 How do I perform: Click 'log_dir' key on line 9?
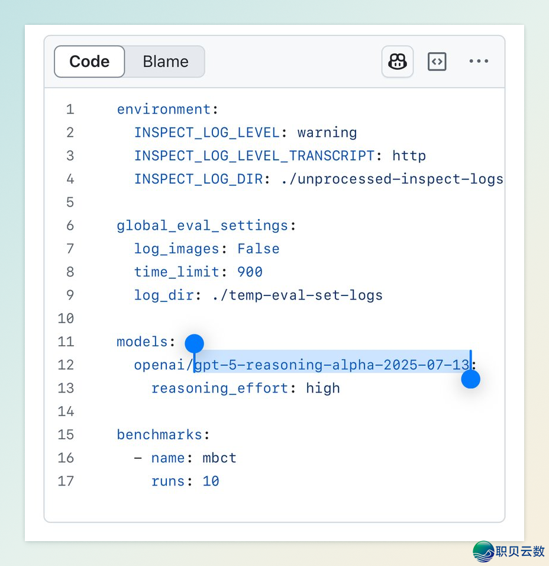pos(164,295)
